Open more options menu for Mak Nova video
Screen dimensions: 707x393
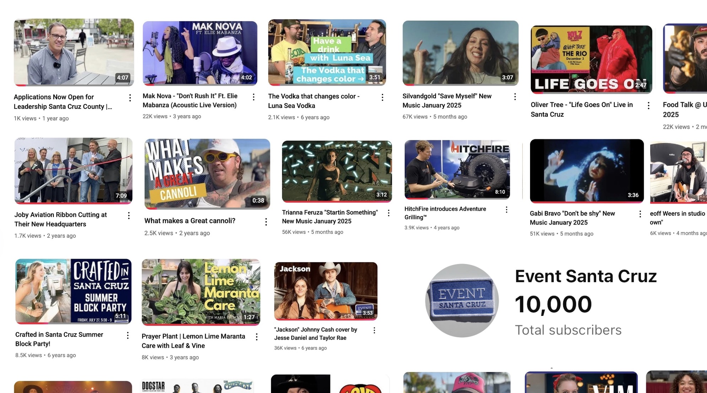[253, 97]
